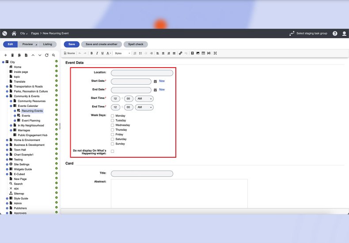This screenshot has width=349, height=243.
Task: Maximize the editor with fullscreen icon
Action: tap(215, 53)
